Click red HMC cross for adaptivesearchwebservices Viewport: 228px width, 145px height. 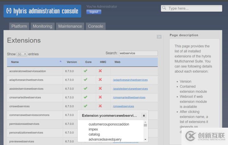click(100, 80)
